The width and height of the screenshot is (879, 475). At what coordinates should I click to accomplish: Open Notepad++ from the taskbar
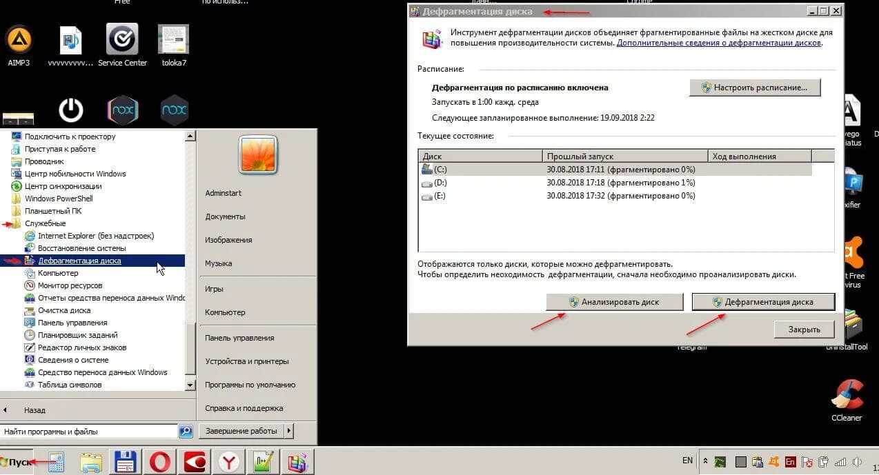point(263,462)
